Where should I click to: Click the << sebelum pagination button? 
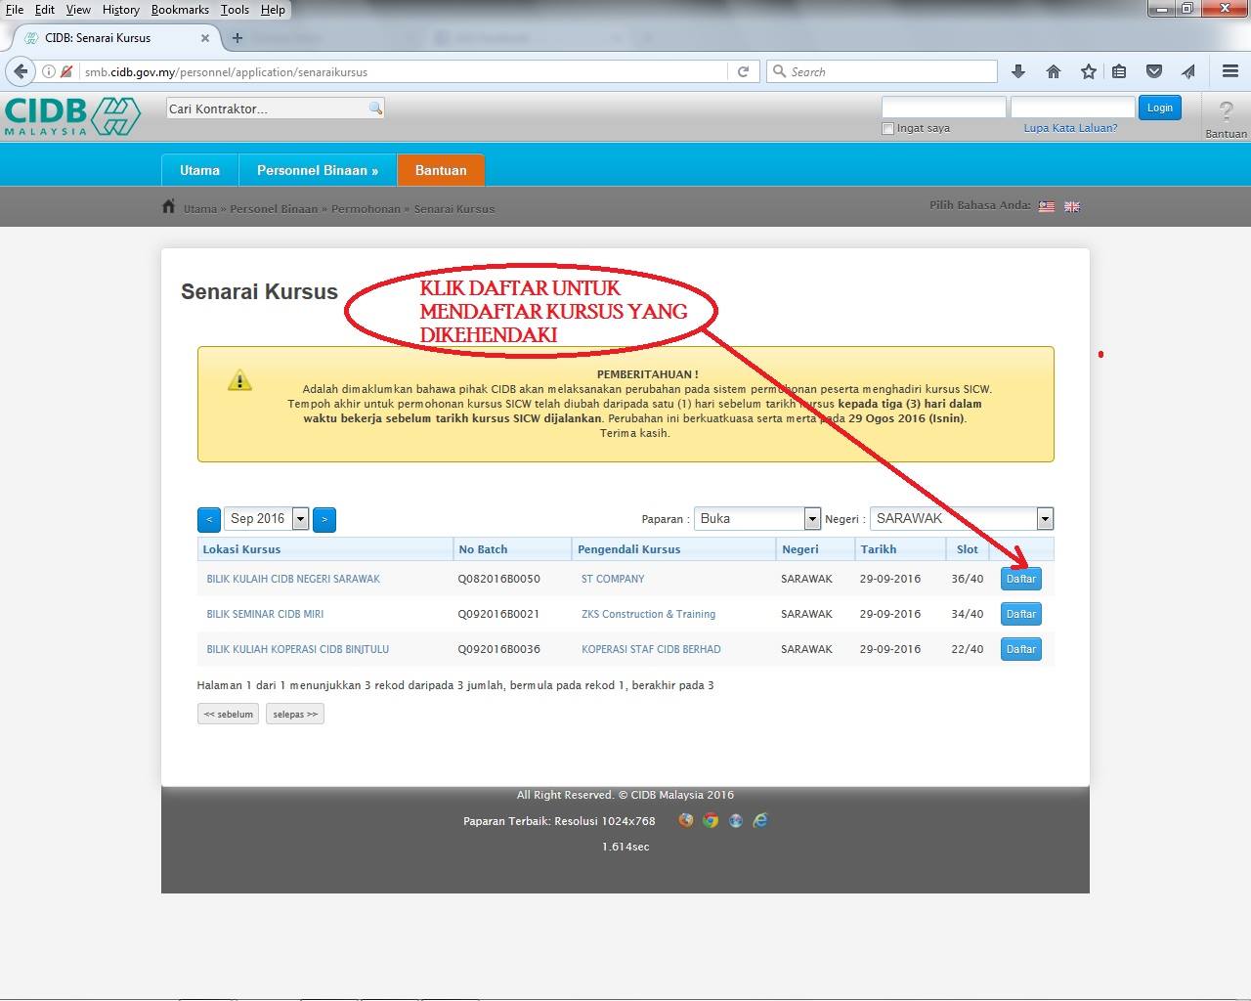coord(229,715)
